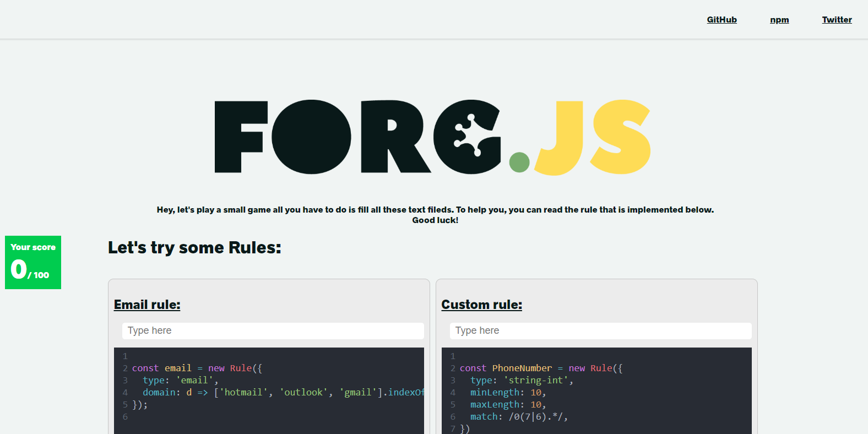The height and width of the screenshot is (434, 868).
Task: Click the yellow JS letters in logo
Action: pyautogui.click(x=593, y=137)
